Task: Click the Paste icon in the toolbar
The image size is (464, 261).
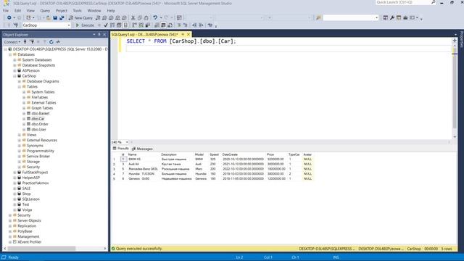Action: (146, 17)
